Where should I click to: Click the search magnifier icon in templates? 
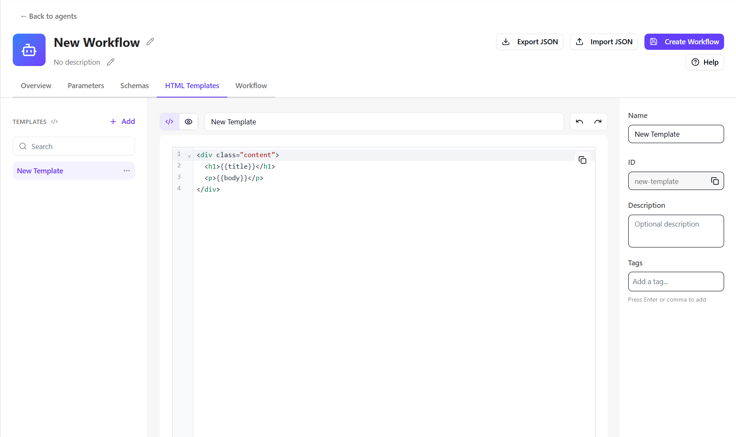pos(23,146)
